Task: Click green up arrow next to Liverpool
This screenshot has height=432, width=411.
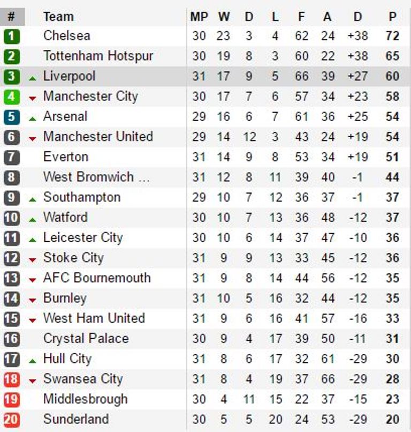Action: 33,78
